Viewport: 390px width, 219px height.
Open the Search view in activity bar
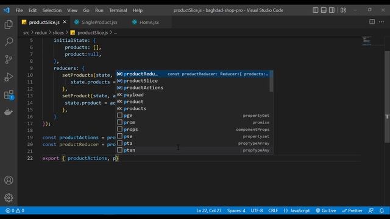pos(9,42)
